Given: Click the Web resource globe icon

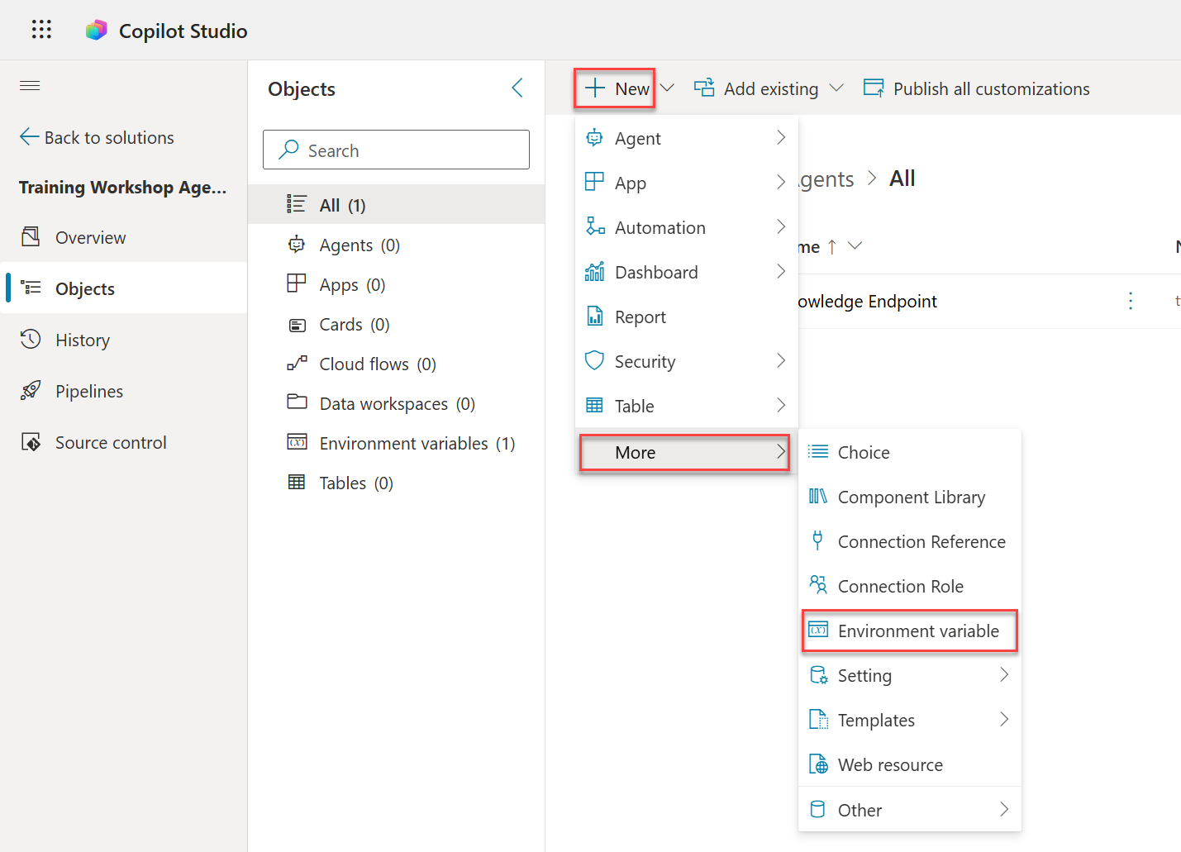Looking at the screenshot, I should [x=818, y=764].
